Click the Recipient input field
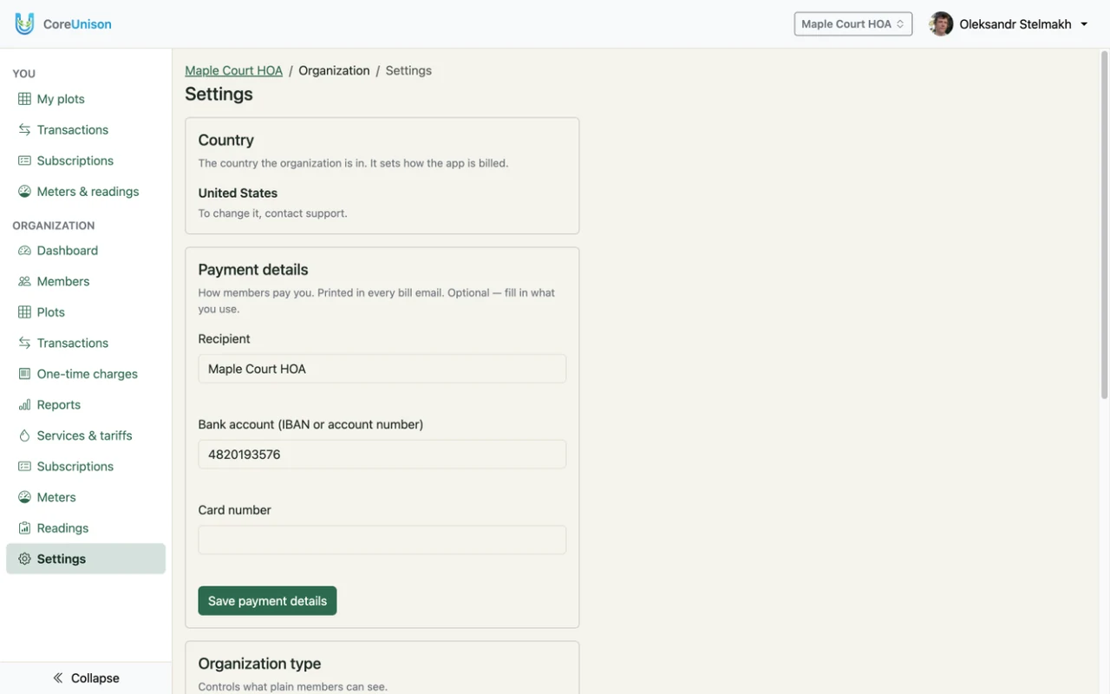Image resolution: width=1110 pixels, height=694 pixels. pyautogui.click(x=382, y=369)
